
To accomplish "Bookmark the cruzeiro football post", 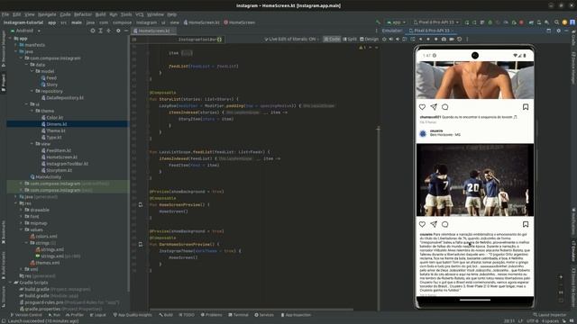I will click(526, 224).
